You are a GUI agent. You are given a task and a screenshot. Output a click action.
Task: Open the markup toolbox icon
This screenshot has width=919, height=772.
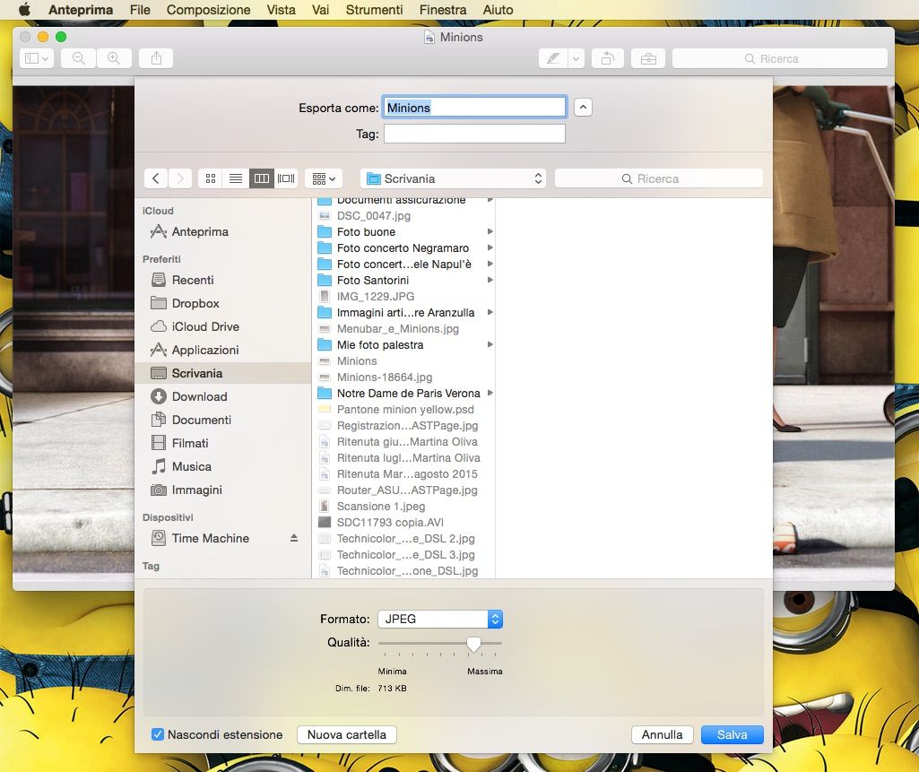[x=648, y=58]
